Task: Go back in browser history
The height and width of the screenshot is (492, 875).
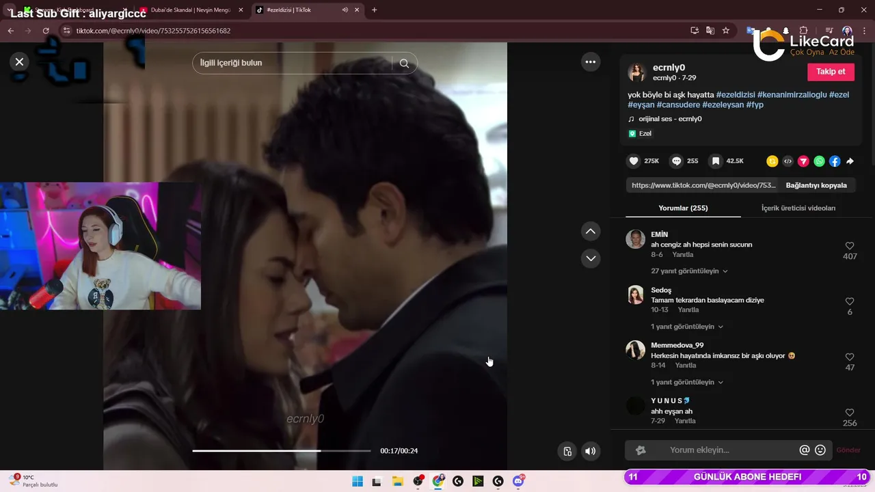Action: [x=10, y=31]
